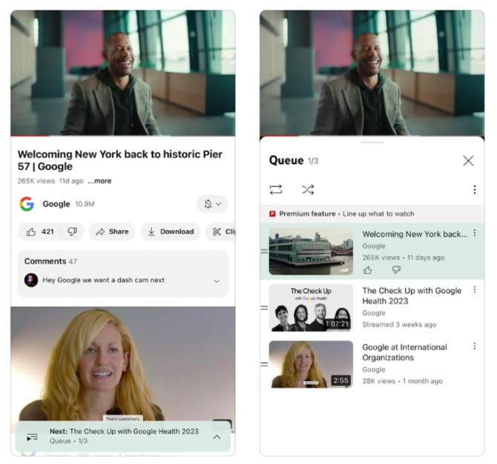Image resolution: width=497 pixels, height=464 pixels.
Task: Open the Google channel logo
Action: 27,204
